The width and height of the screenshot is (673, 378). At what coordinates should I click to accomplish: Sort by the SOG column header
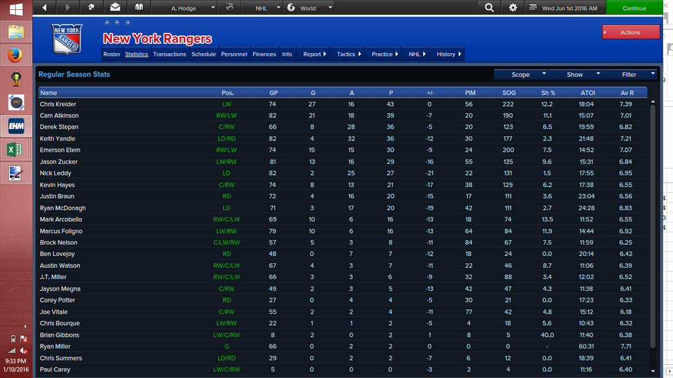pos(509,93)
